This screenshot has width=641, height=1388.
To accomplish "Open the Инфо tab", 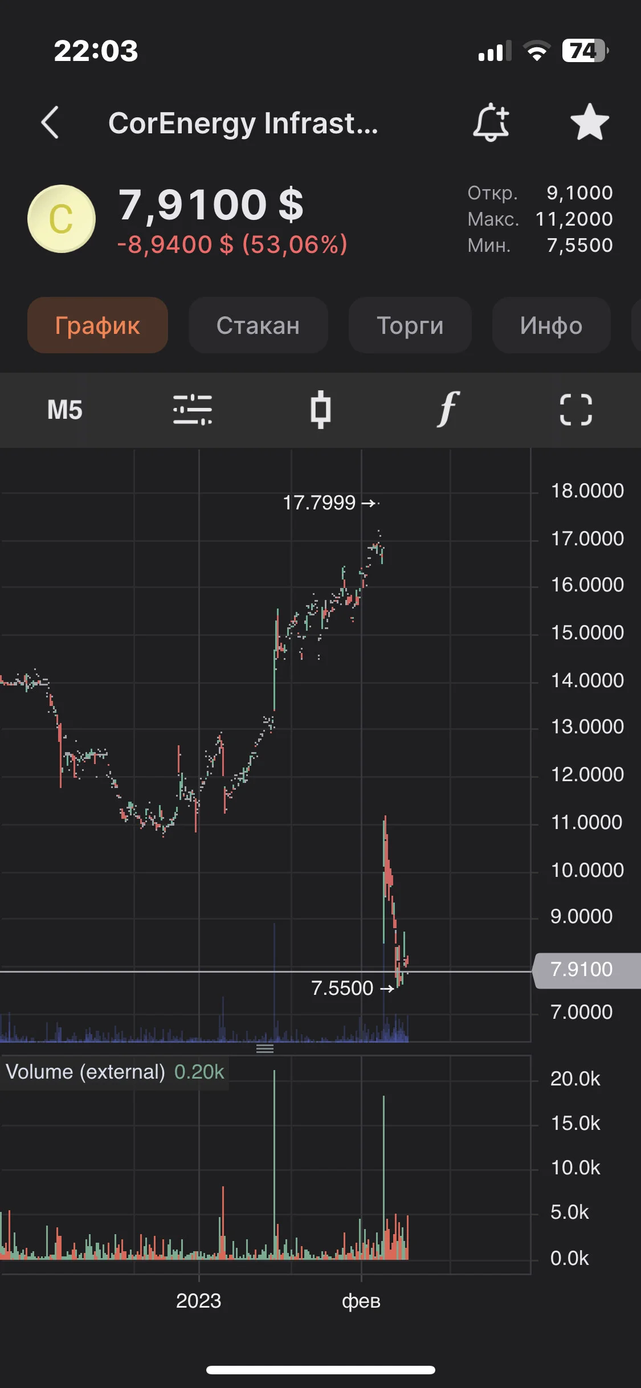I will coord(551,325).
